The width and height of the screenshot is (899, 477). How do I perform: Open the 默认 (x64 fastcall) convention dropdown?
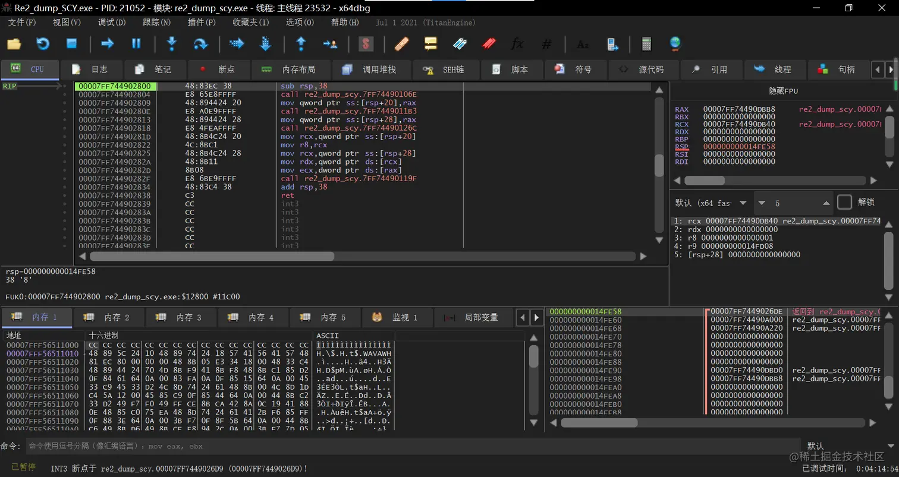(x=712, y=203)
